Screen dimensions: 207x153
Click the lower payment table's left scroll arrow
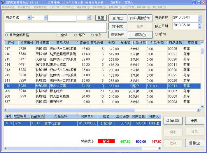6,148
